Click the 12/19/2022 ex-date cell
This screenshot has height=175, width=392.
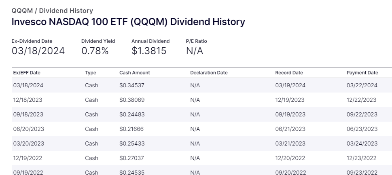point(28,158)
